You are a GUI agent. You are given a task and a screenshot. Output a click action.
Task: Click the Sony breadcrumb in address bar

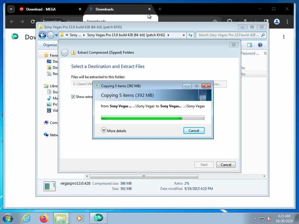75,35
